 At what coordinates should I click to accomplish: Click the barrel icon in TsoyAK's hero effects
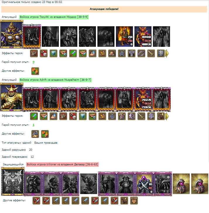click(x=161, y=53)
